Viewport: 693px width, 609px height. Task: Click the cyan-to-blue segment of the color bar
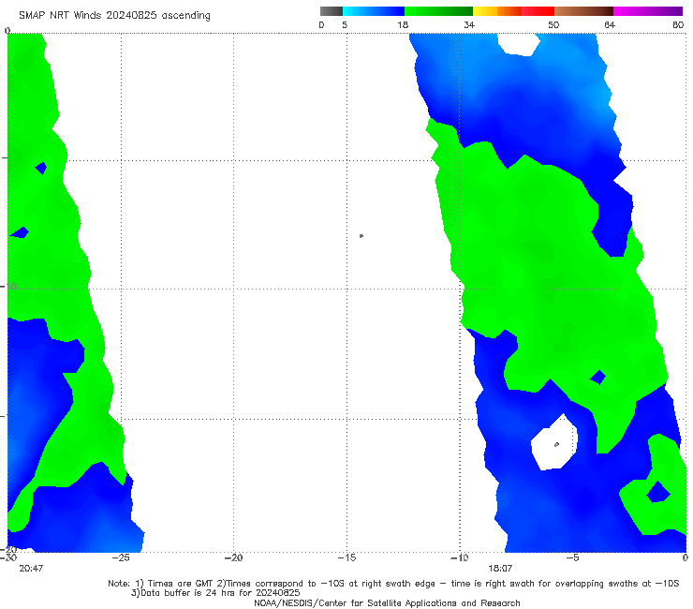[374, 11]
